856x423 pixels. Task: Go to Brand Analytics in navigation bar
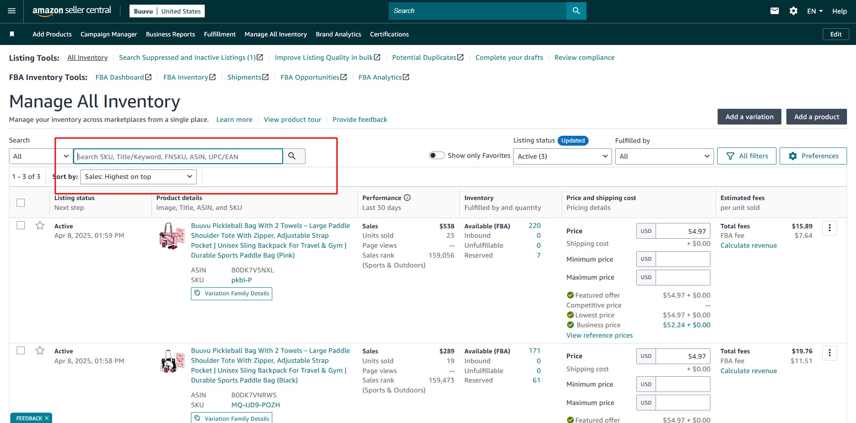click(338, 34)
